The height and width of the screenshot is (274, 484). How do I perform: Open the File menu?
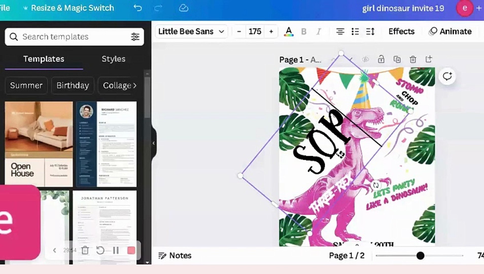[x=5, y=8]
